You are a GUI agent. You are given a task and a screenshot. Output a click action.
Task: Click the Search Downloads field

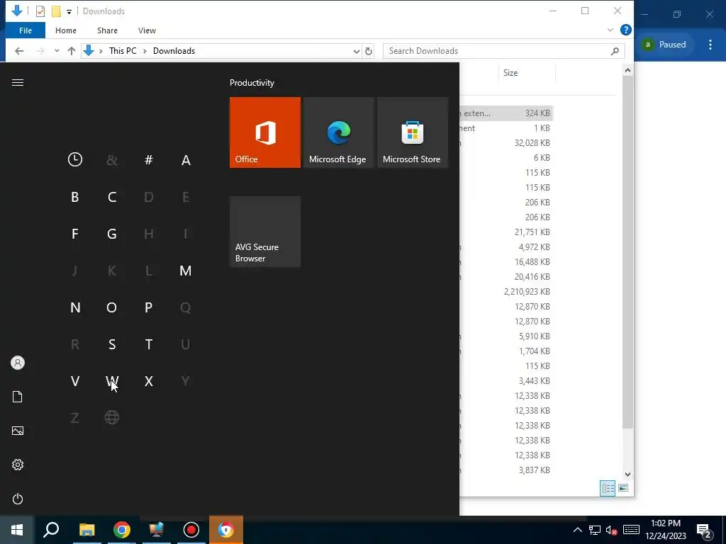pos(504,51)
